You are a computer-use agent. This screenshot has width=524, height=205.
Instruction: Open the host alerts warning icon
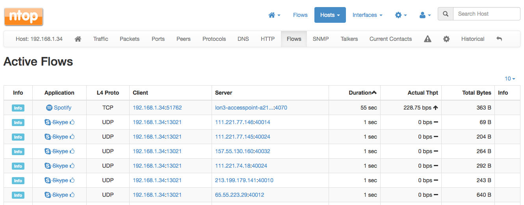pyautogui.click(x=427, y=39)
